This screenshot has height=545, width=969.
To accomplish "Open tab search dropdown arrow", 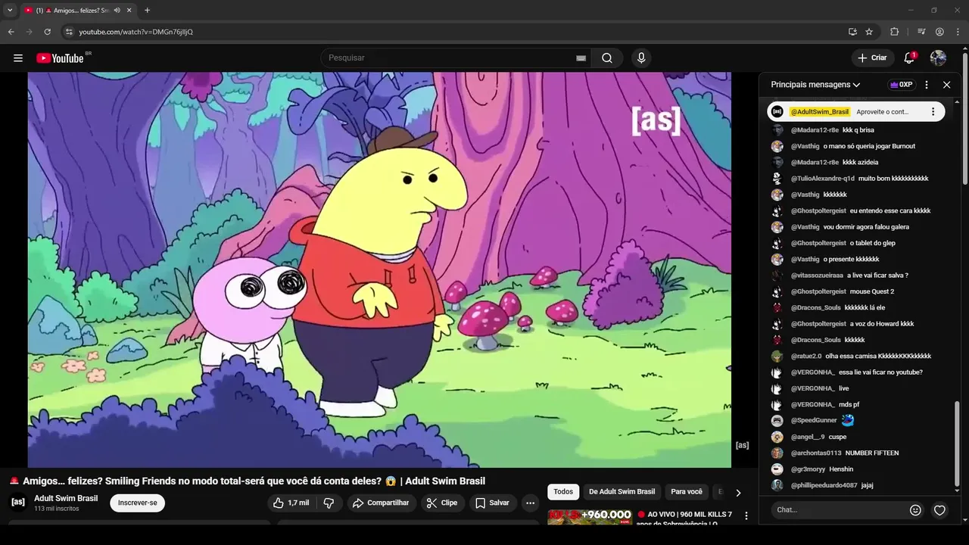I will tap(10, 11).
